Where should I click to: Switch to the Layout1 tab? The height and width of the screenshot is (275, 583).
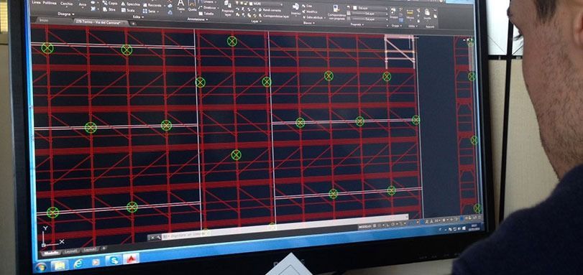click(71, 251)
